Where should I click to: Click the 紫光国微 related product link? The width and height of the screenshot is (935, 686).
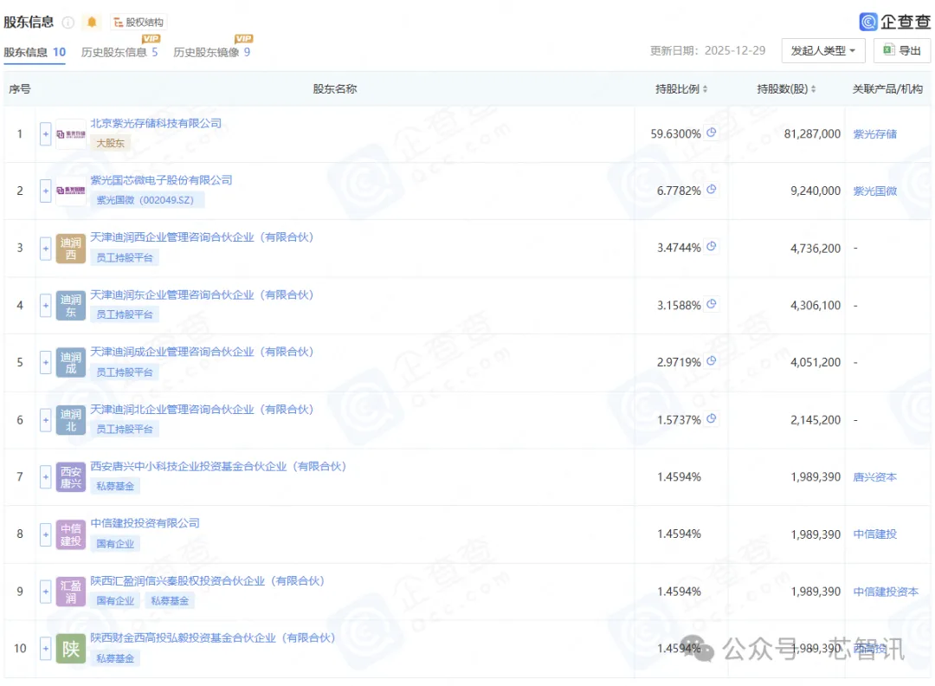pos(874,191)
